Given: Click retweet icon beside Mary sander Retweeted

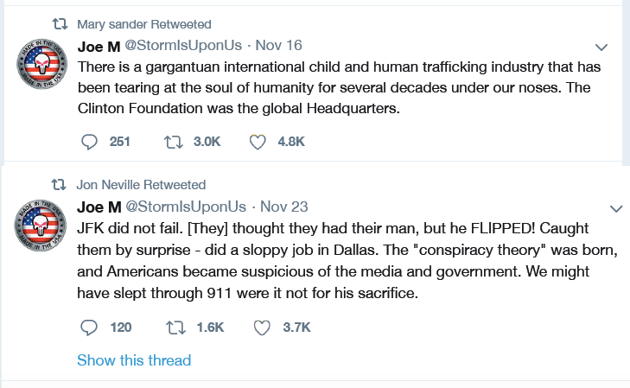Looking at the screenshot, I should (x=60, y=24).
